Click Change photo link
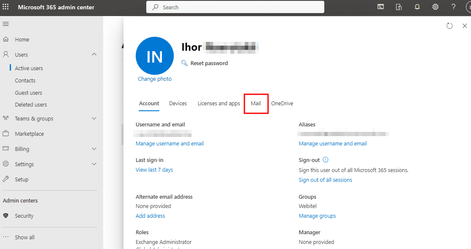 [x=155, y=79]
